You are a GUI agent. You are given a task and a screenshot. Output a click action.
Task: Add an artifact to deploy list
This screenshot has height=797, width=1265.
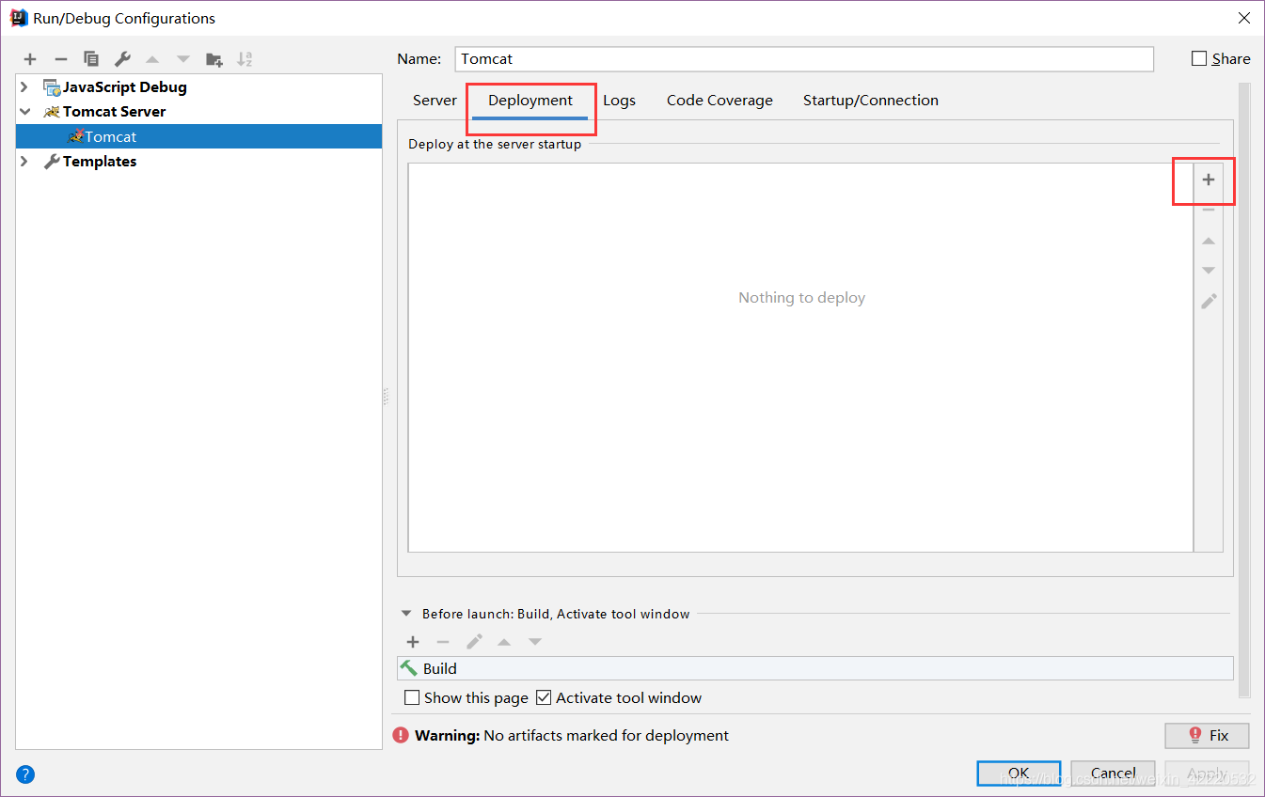[1209, 180]
